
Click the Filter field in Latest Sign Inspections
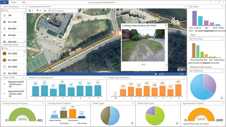(14, 48)
